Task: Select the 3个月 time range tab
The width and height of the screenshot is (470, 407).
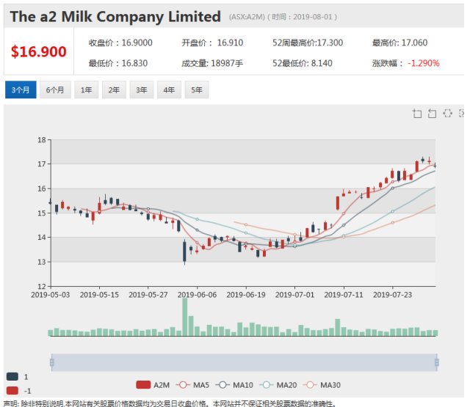Action: 21,89
